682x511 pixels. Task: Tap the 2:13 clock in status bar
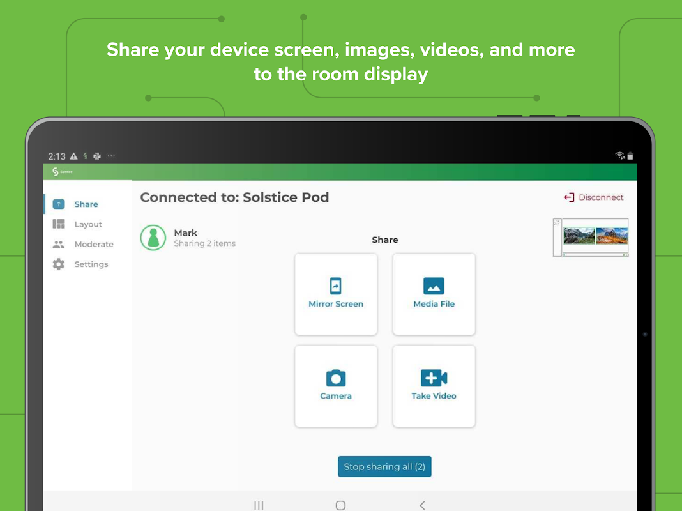point(57,156)
